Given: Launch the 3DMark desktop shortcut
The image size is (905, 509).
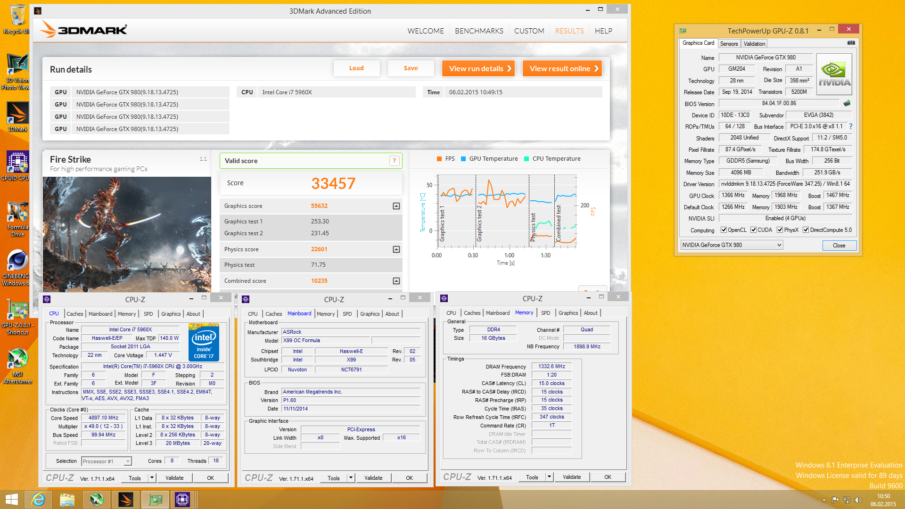Looking at the screenshot, I should coord(17,117).
